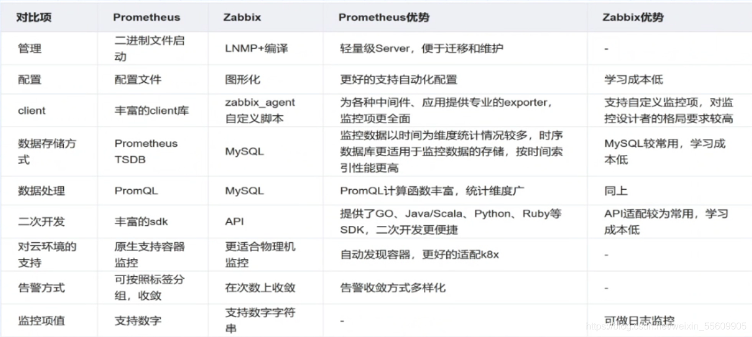
Task: Click the cell '二进制文件启动'
Action: click(x=150, y=48)
